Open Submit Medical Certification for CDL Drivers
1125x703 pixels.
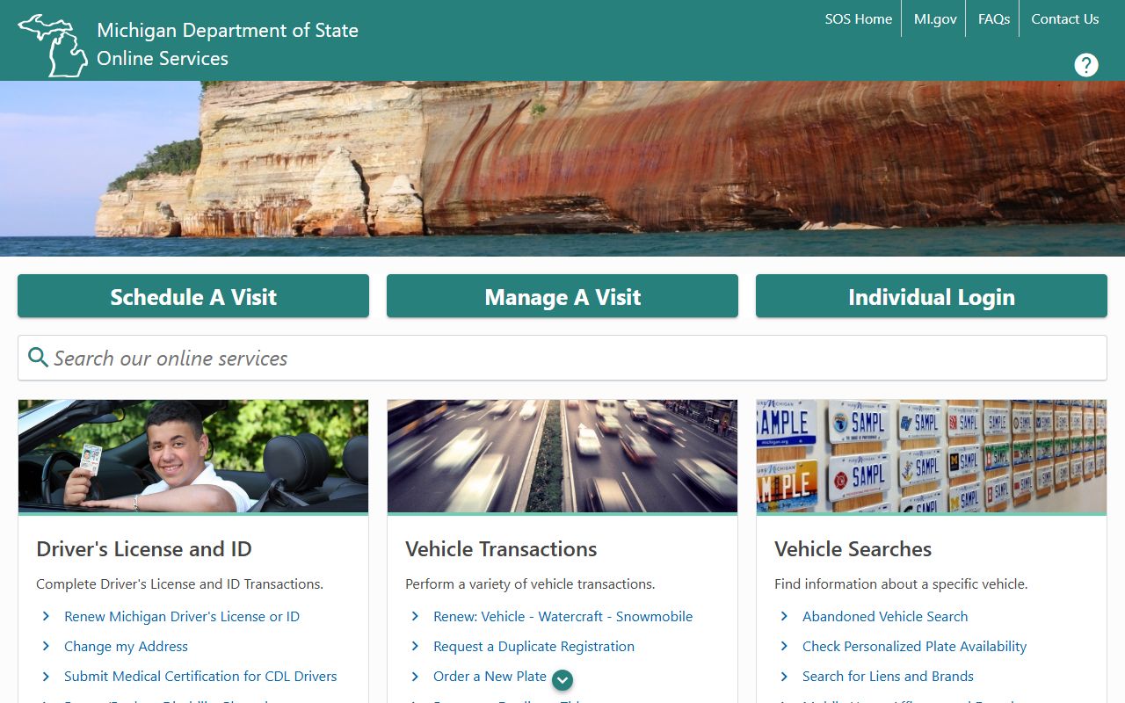tap(200, 677)
